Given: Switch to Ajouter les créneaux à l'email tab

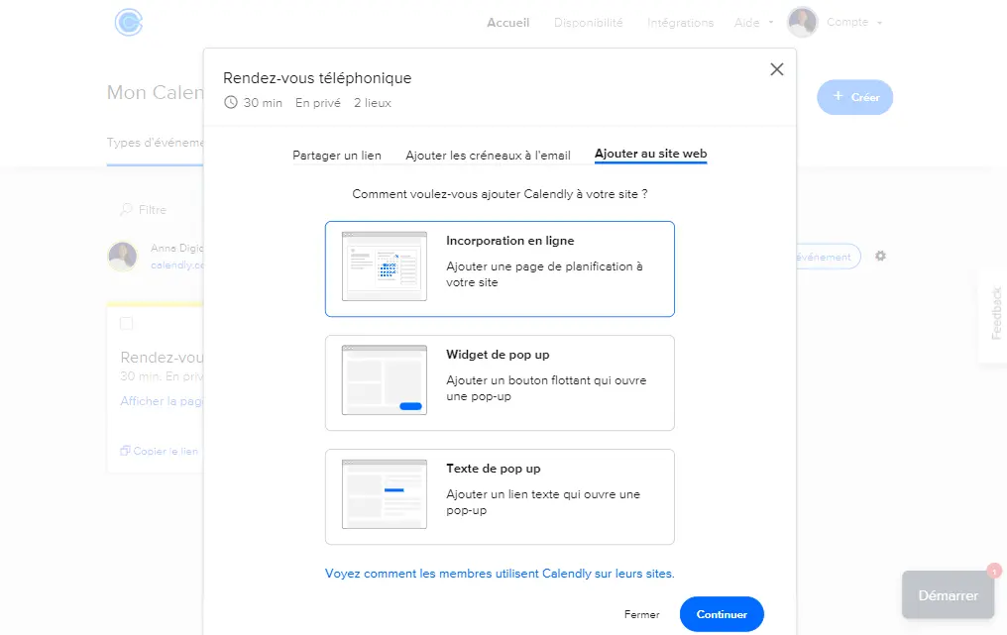Looking at the screenshot, I should 488,156.
